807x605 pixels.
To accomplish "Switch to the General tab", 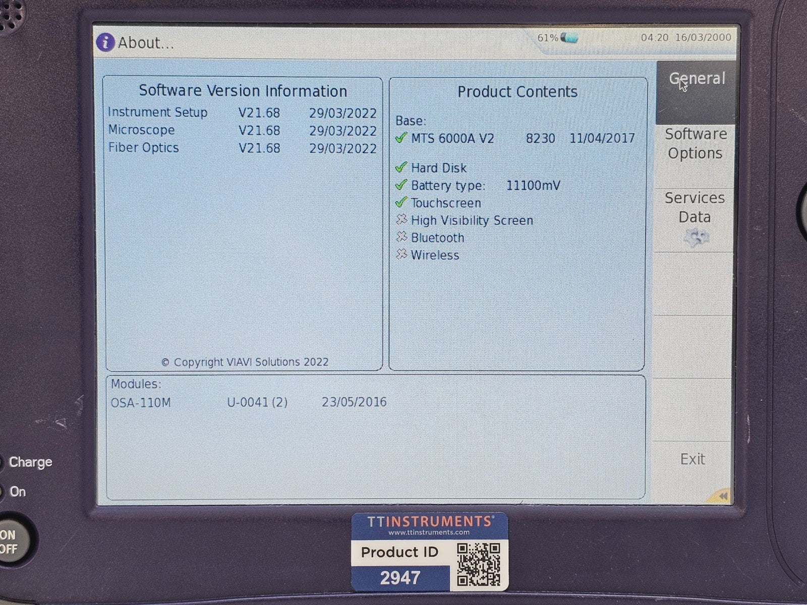I will [x=695, y=79].
